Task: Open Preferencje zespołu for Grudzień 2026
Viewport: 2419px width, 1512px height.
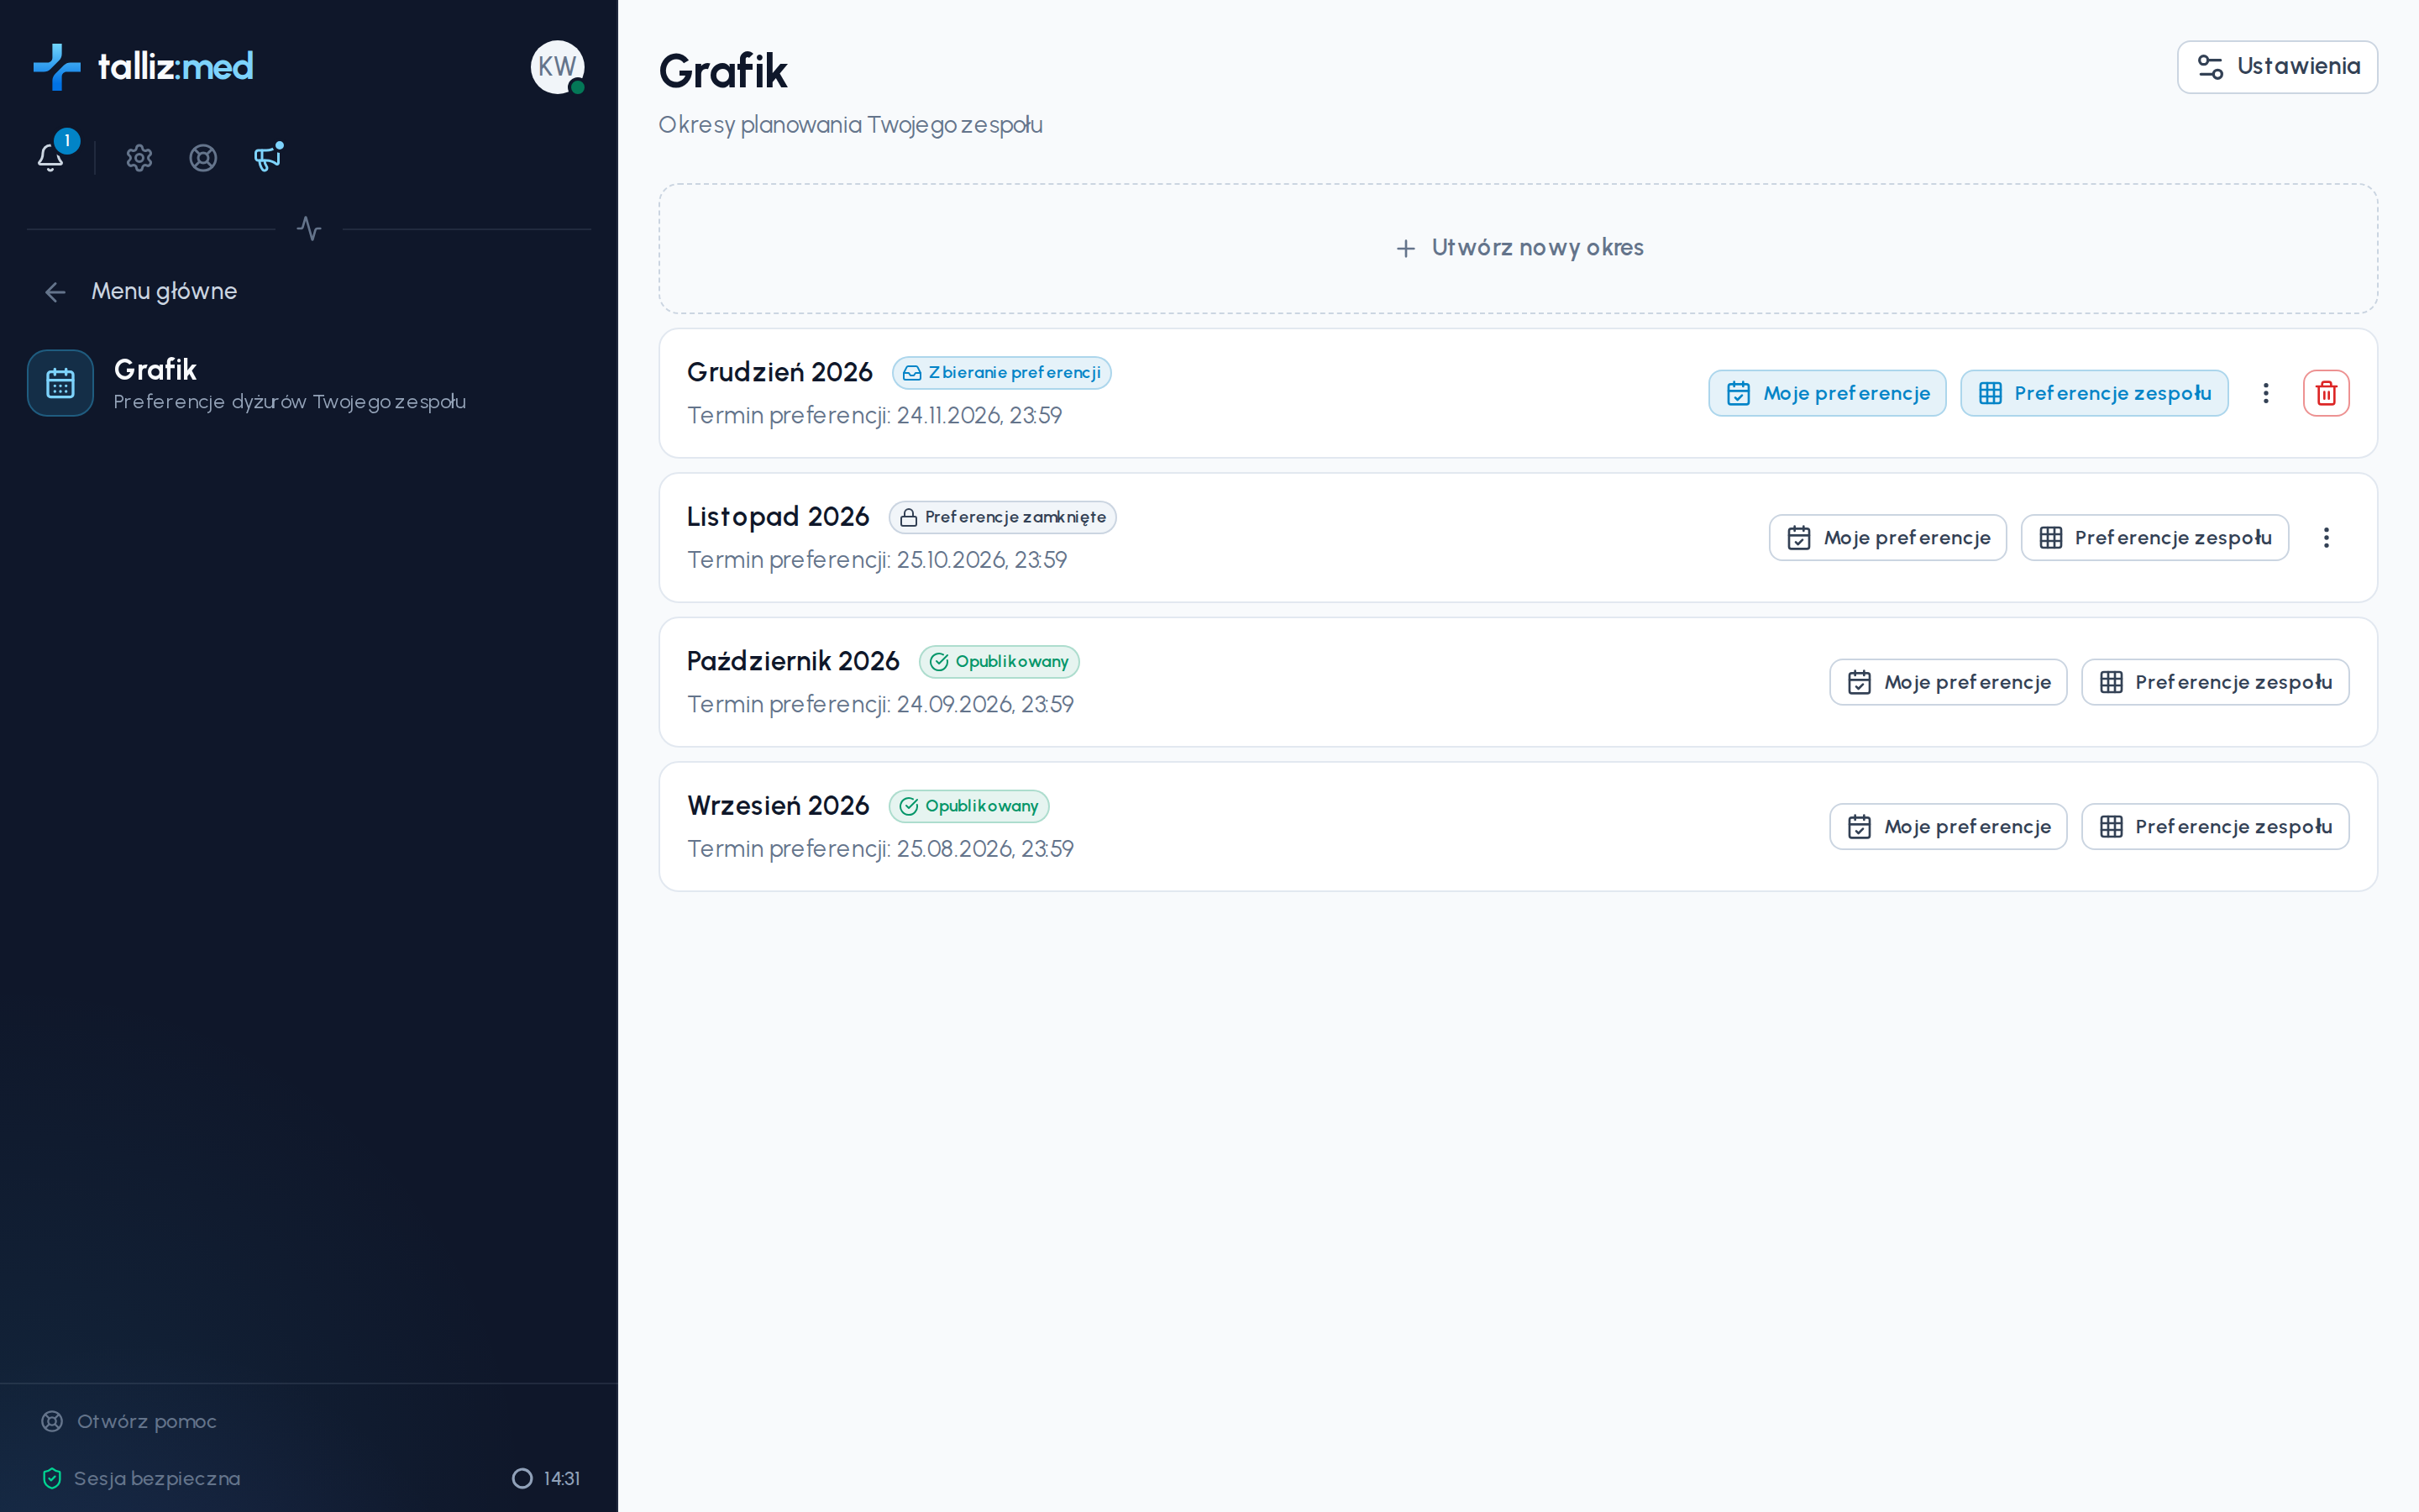Action: [x=2094, y=393]
